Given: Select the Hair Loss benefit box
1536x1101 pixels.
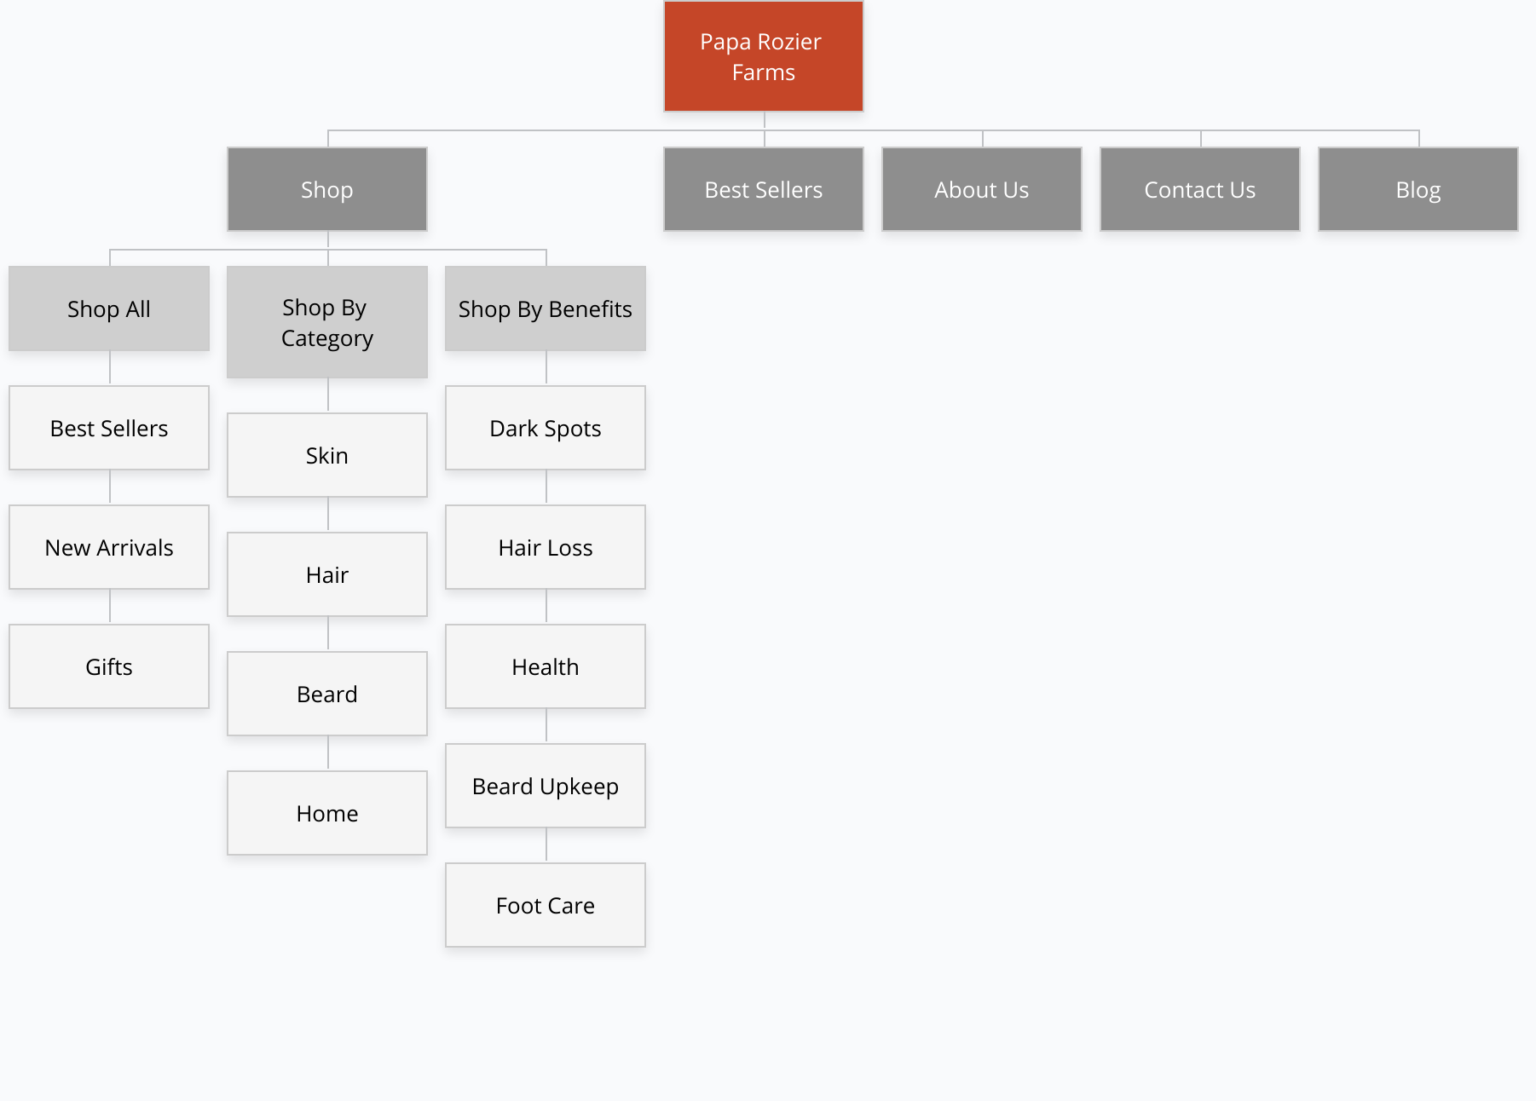Looking at the screenshot, I should [x=546, y=547].
